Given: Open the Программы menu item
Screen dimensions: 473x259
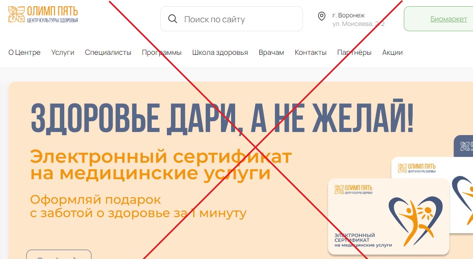Looking at the screenshot, I should pyautogui.click(x=162, y=53).
